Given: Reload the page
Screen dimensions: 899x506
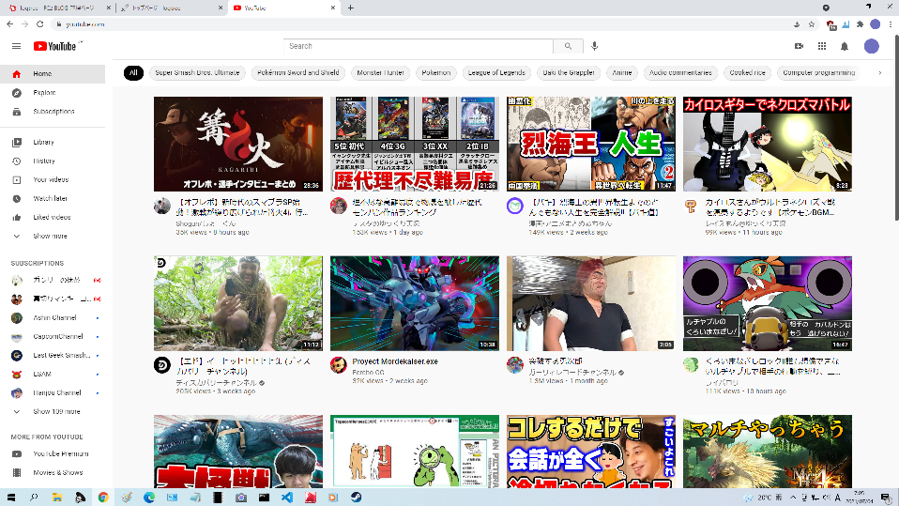Looking at the screenshot, I should point(39,24).
